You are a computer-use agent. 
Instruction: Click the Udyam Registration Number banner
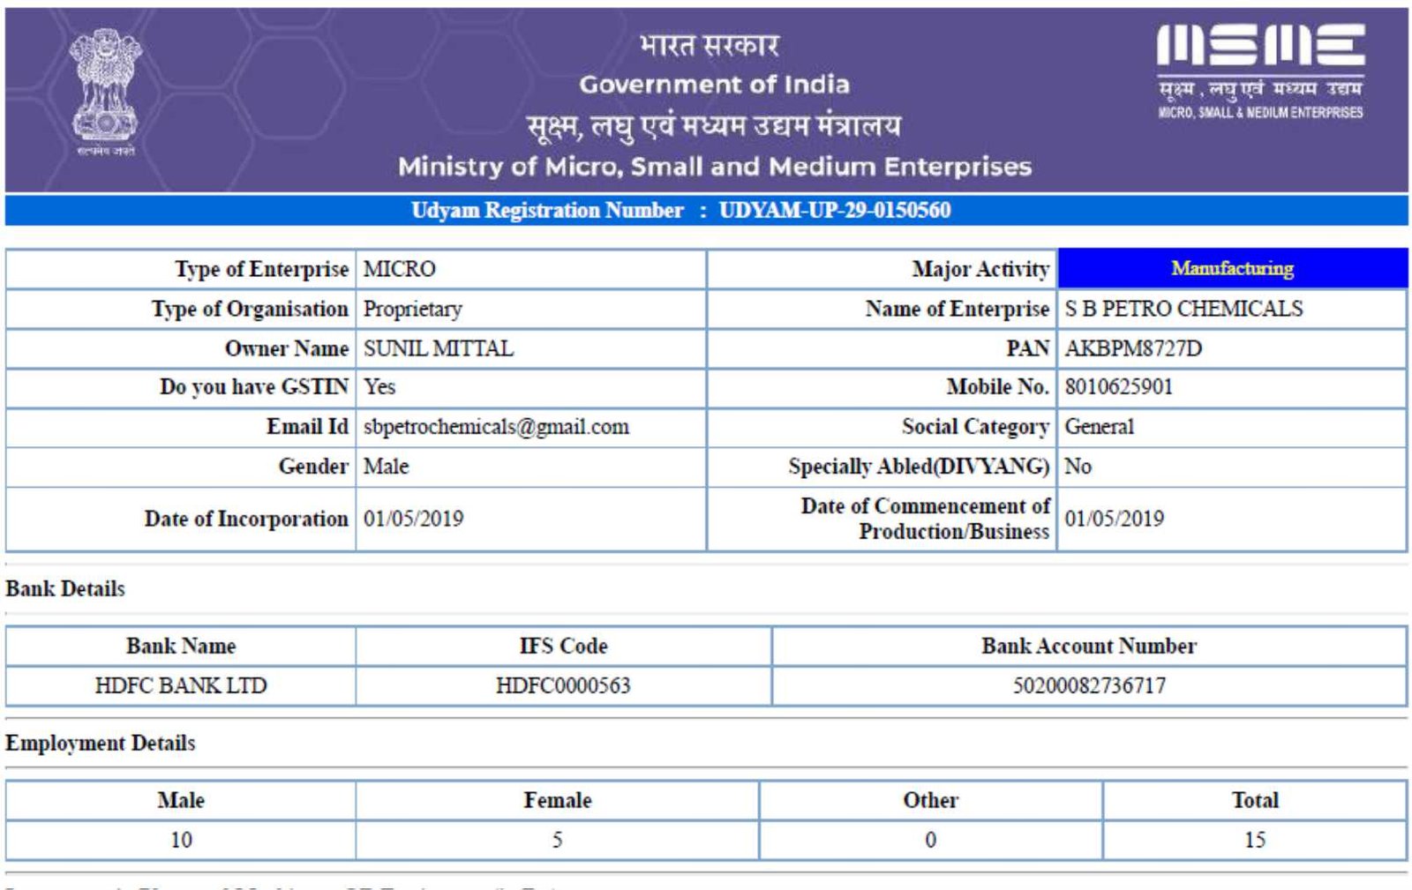pos(680,211)
